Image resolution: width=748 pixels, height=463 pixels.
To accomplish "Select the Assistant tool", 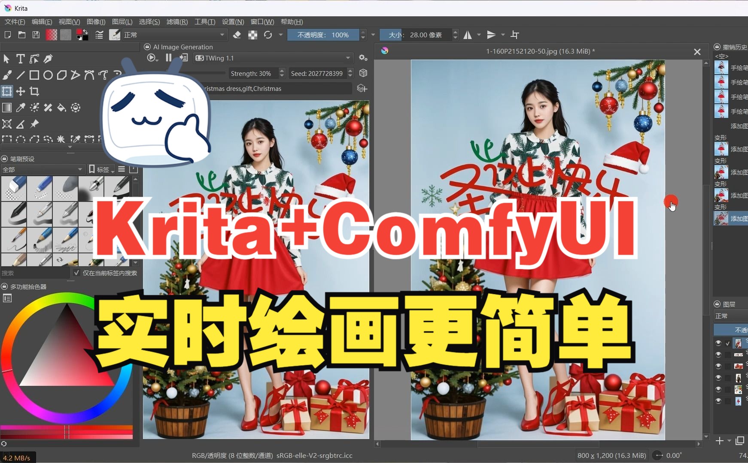I will coord(7,124).
